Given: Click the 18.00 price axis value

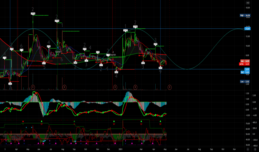Looking at the screenshot, I should pyautogui.click(x=248, y=8).
